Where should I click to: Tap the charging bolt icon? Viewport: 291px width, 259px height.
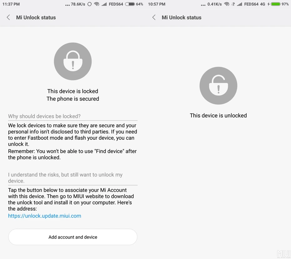pyautogui.click(x=268, y=4)
